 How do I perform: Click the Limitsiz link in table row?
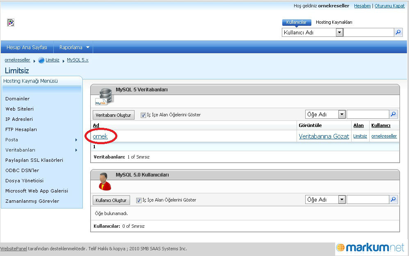point(360,136)
